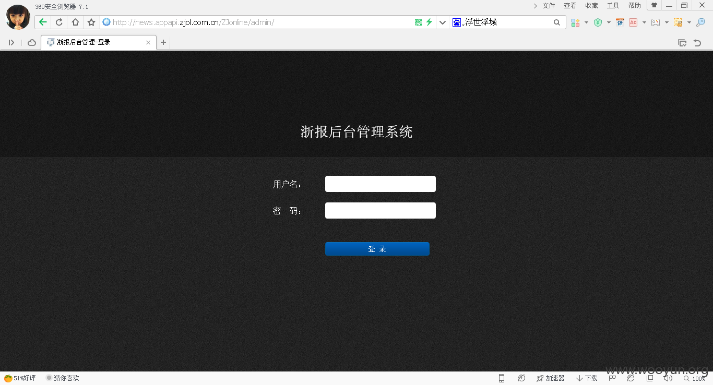
Task: Open the QR code icon in address bar
Action: (x=418, y=22)
